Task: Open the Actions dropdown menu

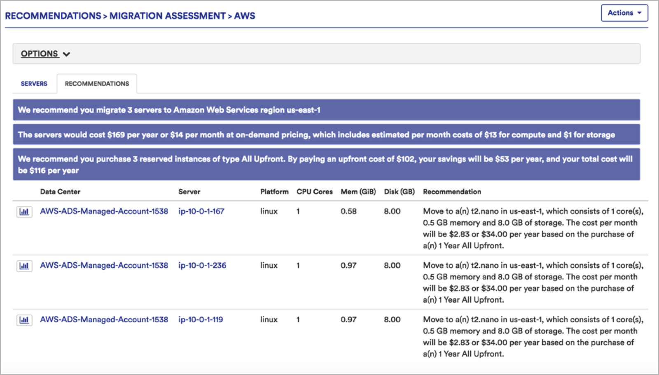Action: tap(624, 13)
